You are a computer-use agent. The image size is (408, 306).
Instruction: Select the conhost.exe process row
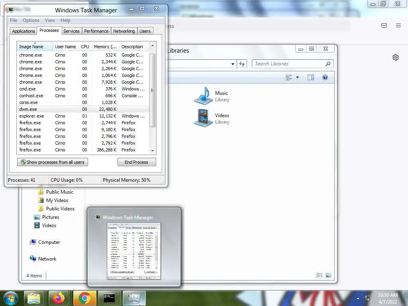83,96
